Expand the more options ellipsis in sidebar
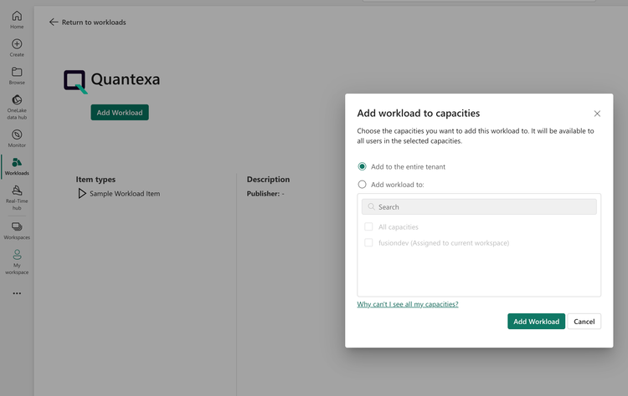628x396 pixels. tap(17, 293)
